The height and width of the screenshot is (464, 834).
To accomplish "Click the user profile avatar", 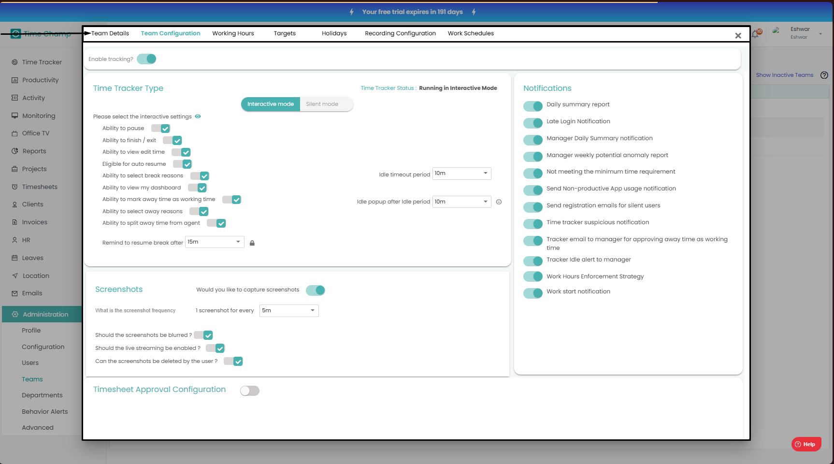I will pos(776,30).
